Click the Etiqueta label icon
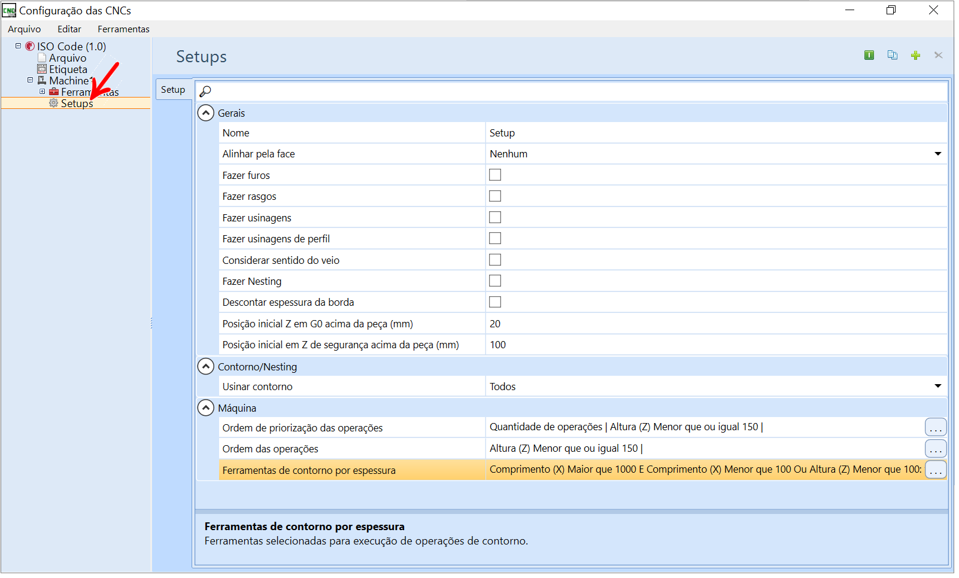 42,69
